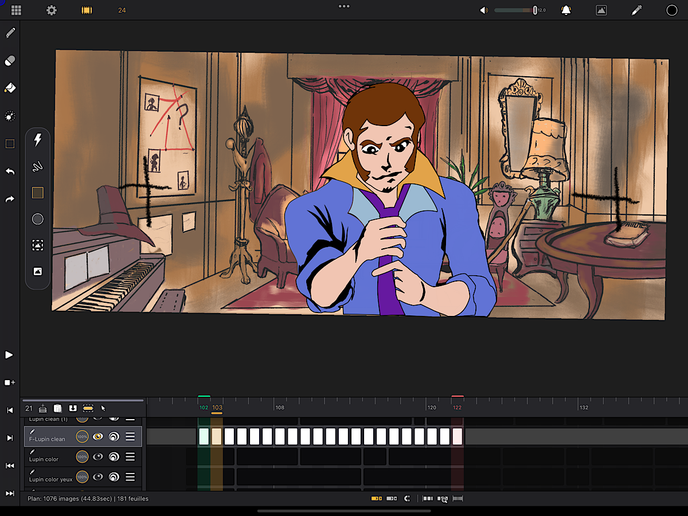688x516 pixels.
Task: Select the dotted square selection tool
Action: (10, 144)
